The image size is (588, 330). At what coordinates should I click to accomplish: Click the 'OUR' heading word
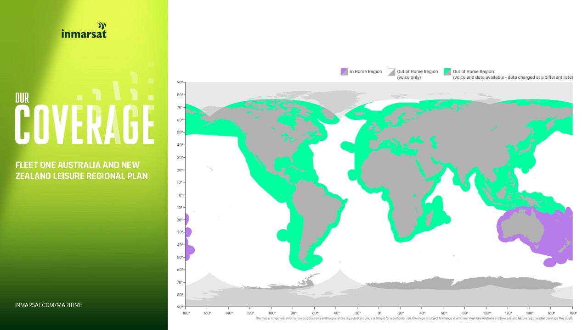(x=22, y=98)
